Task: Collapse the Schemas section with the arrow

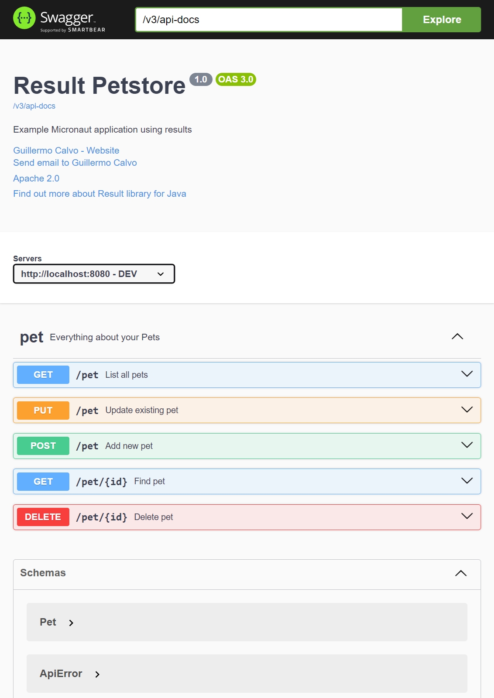Action: (x=460, y=573)
